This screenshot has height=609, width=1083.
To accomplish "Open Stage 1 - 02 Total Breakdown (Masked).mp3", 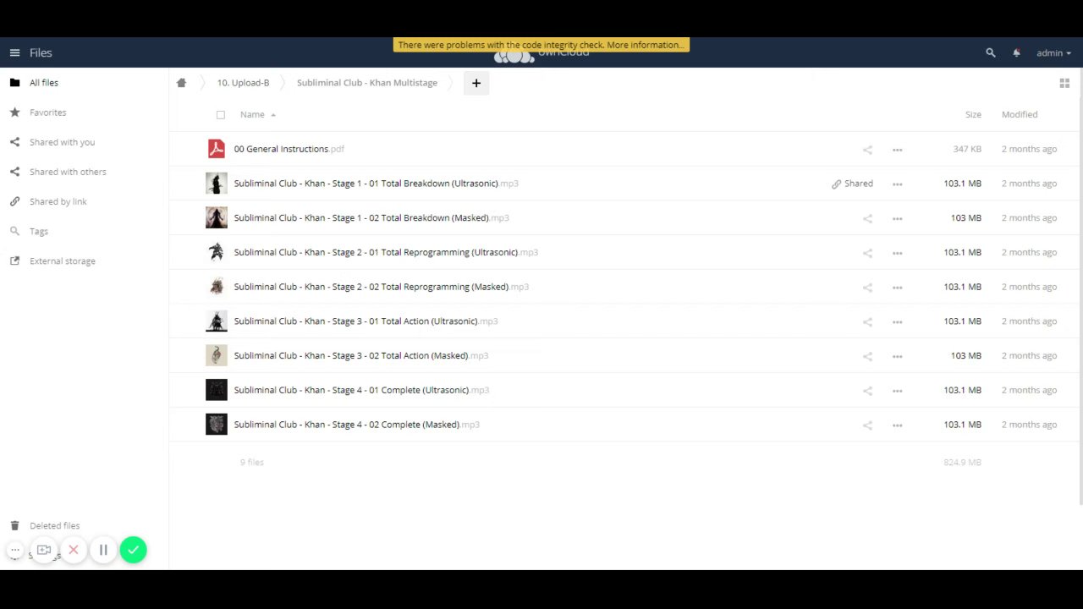I will [x=371, y=218].
